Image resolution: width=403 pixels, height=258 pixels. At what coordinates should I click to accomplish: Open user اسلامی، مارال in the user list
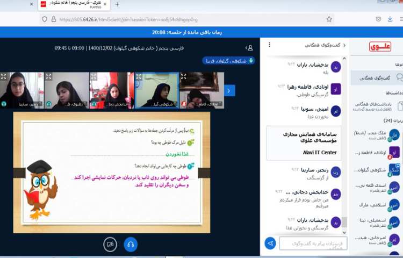point(377,205)
